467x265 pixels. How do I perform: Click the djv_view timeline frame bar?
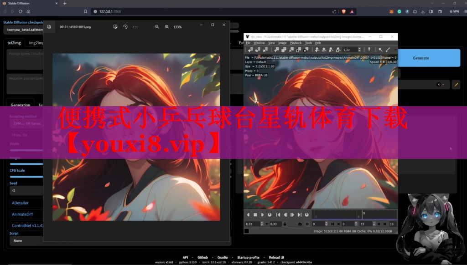click(354, 215)
